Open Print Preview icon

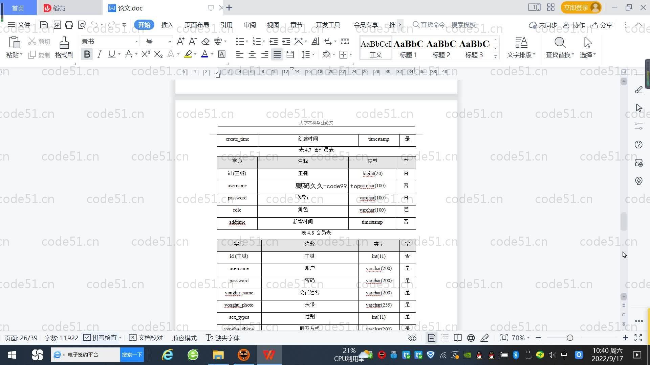(82, 25)
